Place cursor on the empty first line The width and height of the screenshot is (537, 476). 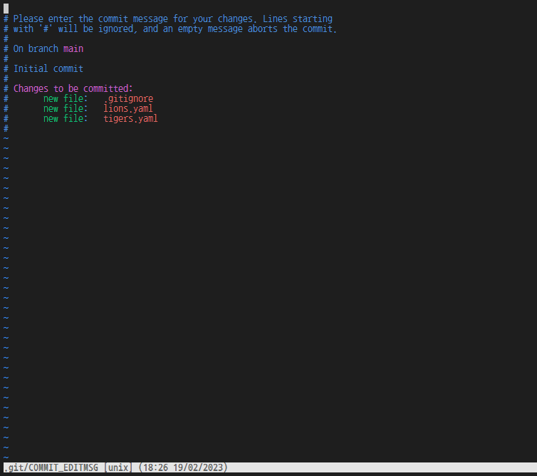tap(6, 9)
